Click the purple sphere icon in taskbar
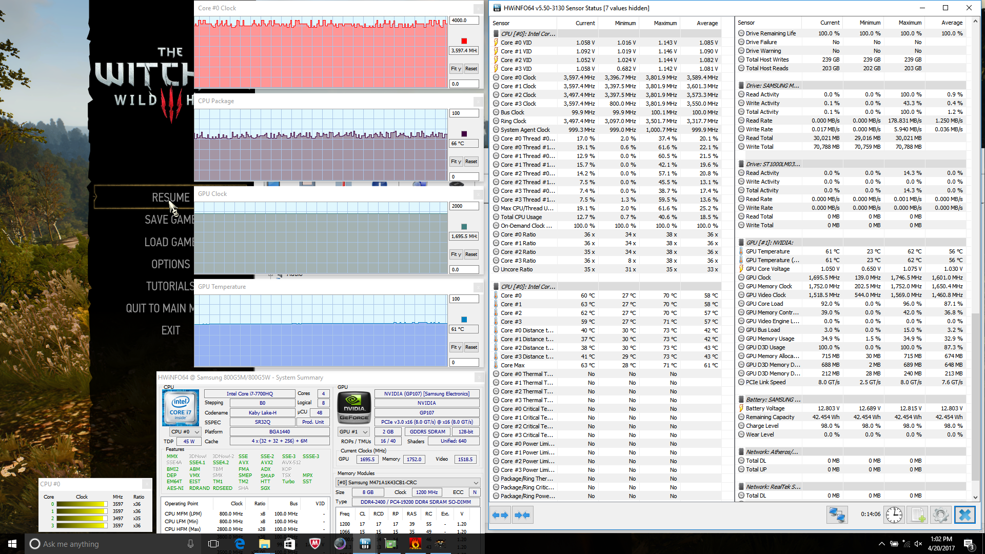 [x=340, y=544]
